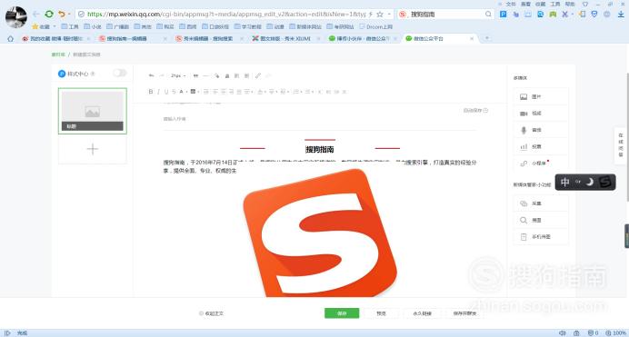Click the 预览 preview button

[x=381, y=313]
